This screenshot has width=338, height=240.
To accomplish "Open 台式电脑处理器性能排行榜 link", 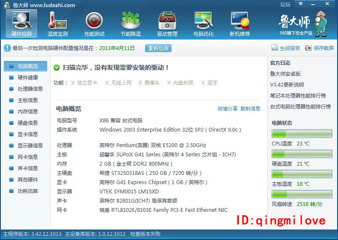I will point(300,107).
